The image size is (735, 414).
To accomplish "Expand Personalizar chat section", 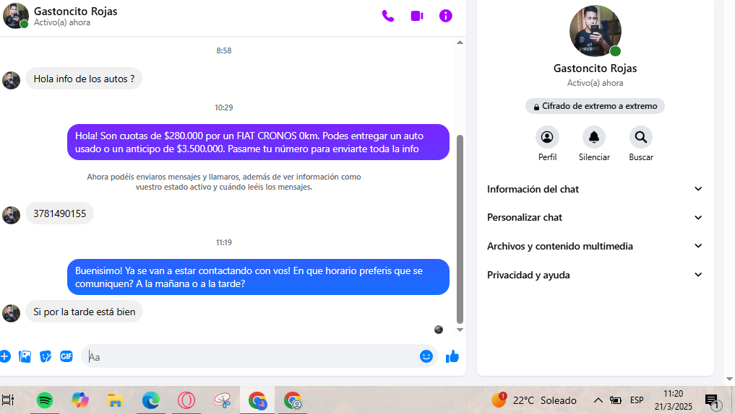I will (595, 217).
